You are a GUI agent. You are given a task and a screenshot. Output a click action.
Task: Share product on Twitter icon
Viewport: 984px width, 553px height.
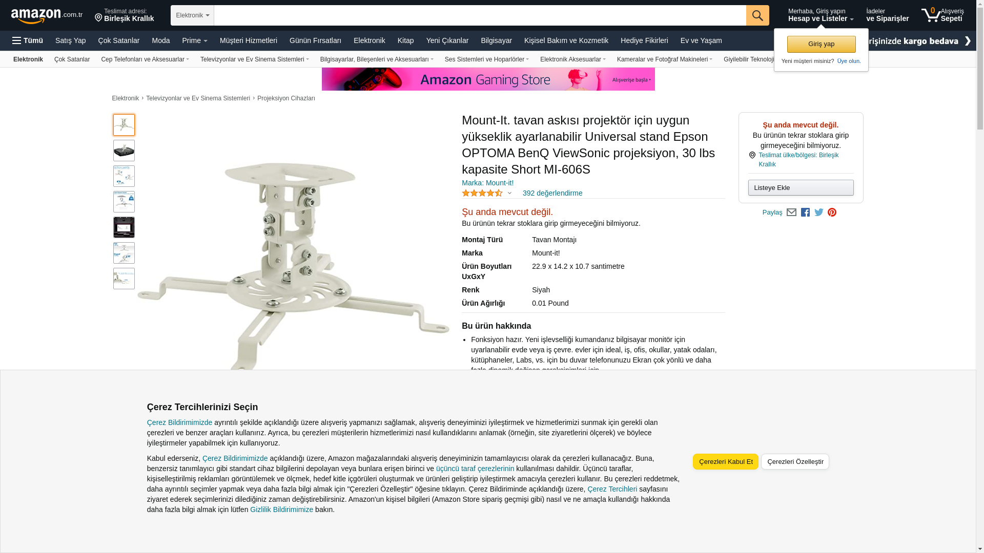819,212
